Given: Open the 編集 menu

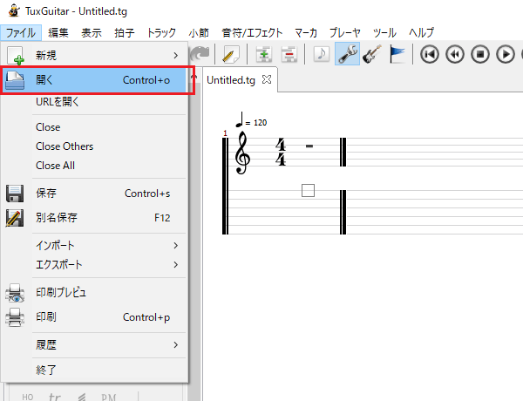Looking at the screenshot, I should 58,33.
